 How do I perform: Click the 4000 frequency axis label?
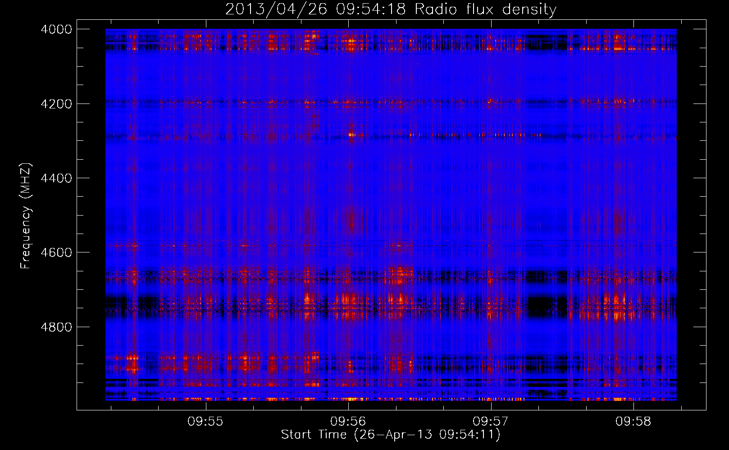pos(56,29)
